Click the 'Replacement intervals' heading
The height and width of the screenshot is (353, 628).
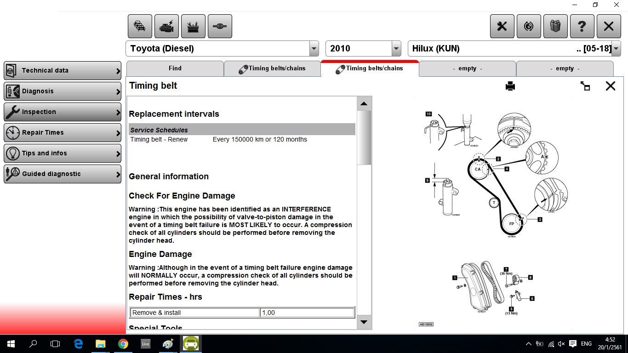click(x=174, y=114)
